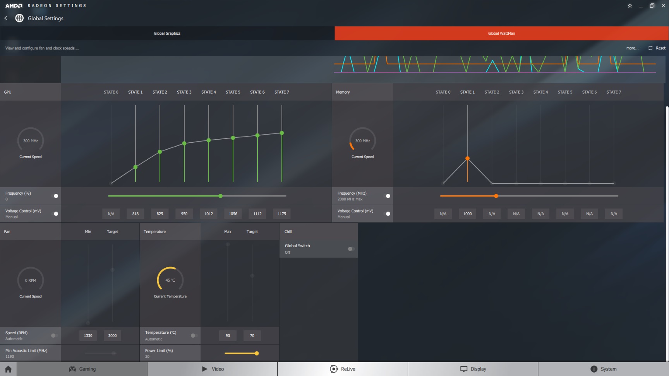669x376 pixels.
Task: Adjust memory frequency orange slider handle
Action: (x=496, y=196)
